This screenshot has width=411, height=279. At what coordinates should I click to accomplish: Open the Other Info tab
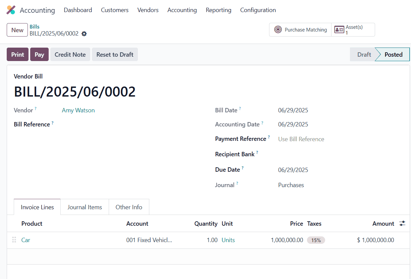pyautogui.click(x=129, y=207)
